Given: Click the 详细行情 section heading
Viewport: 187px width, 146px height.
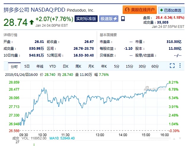Looking at the screenshot, I should 10,35.
